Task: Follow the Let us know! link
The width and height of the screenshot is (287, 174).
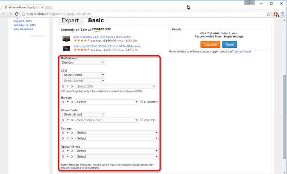Action: tap(243, 52)
